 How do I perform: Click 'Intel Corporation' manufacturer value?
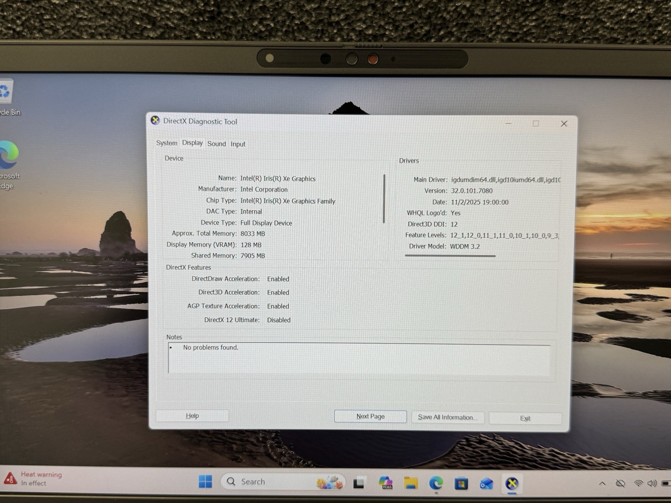[264, 189]
